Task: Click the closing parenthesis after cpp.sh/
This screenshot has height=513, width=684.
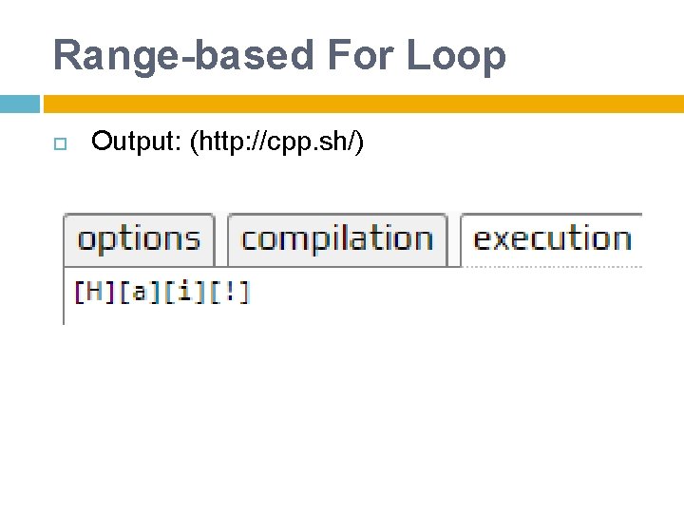Action: pos(360,142)
